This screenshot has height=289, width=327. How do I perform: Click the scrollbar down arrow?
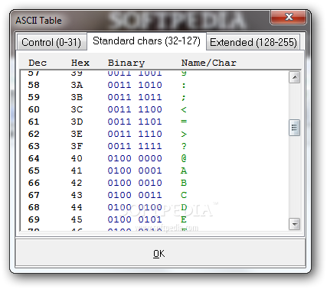coord(295,224)
